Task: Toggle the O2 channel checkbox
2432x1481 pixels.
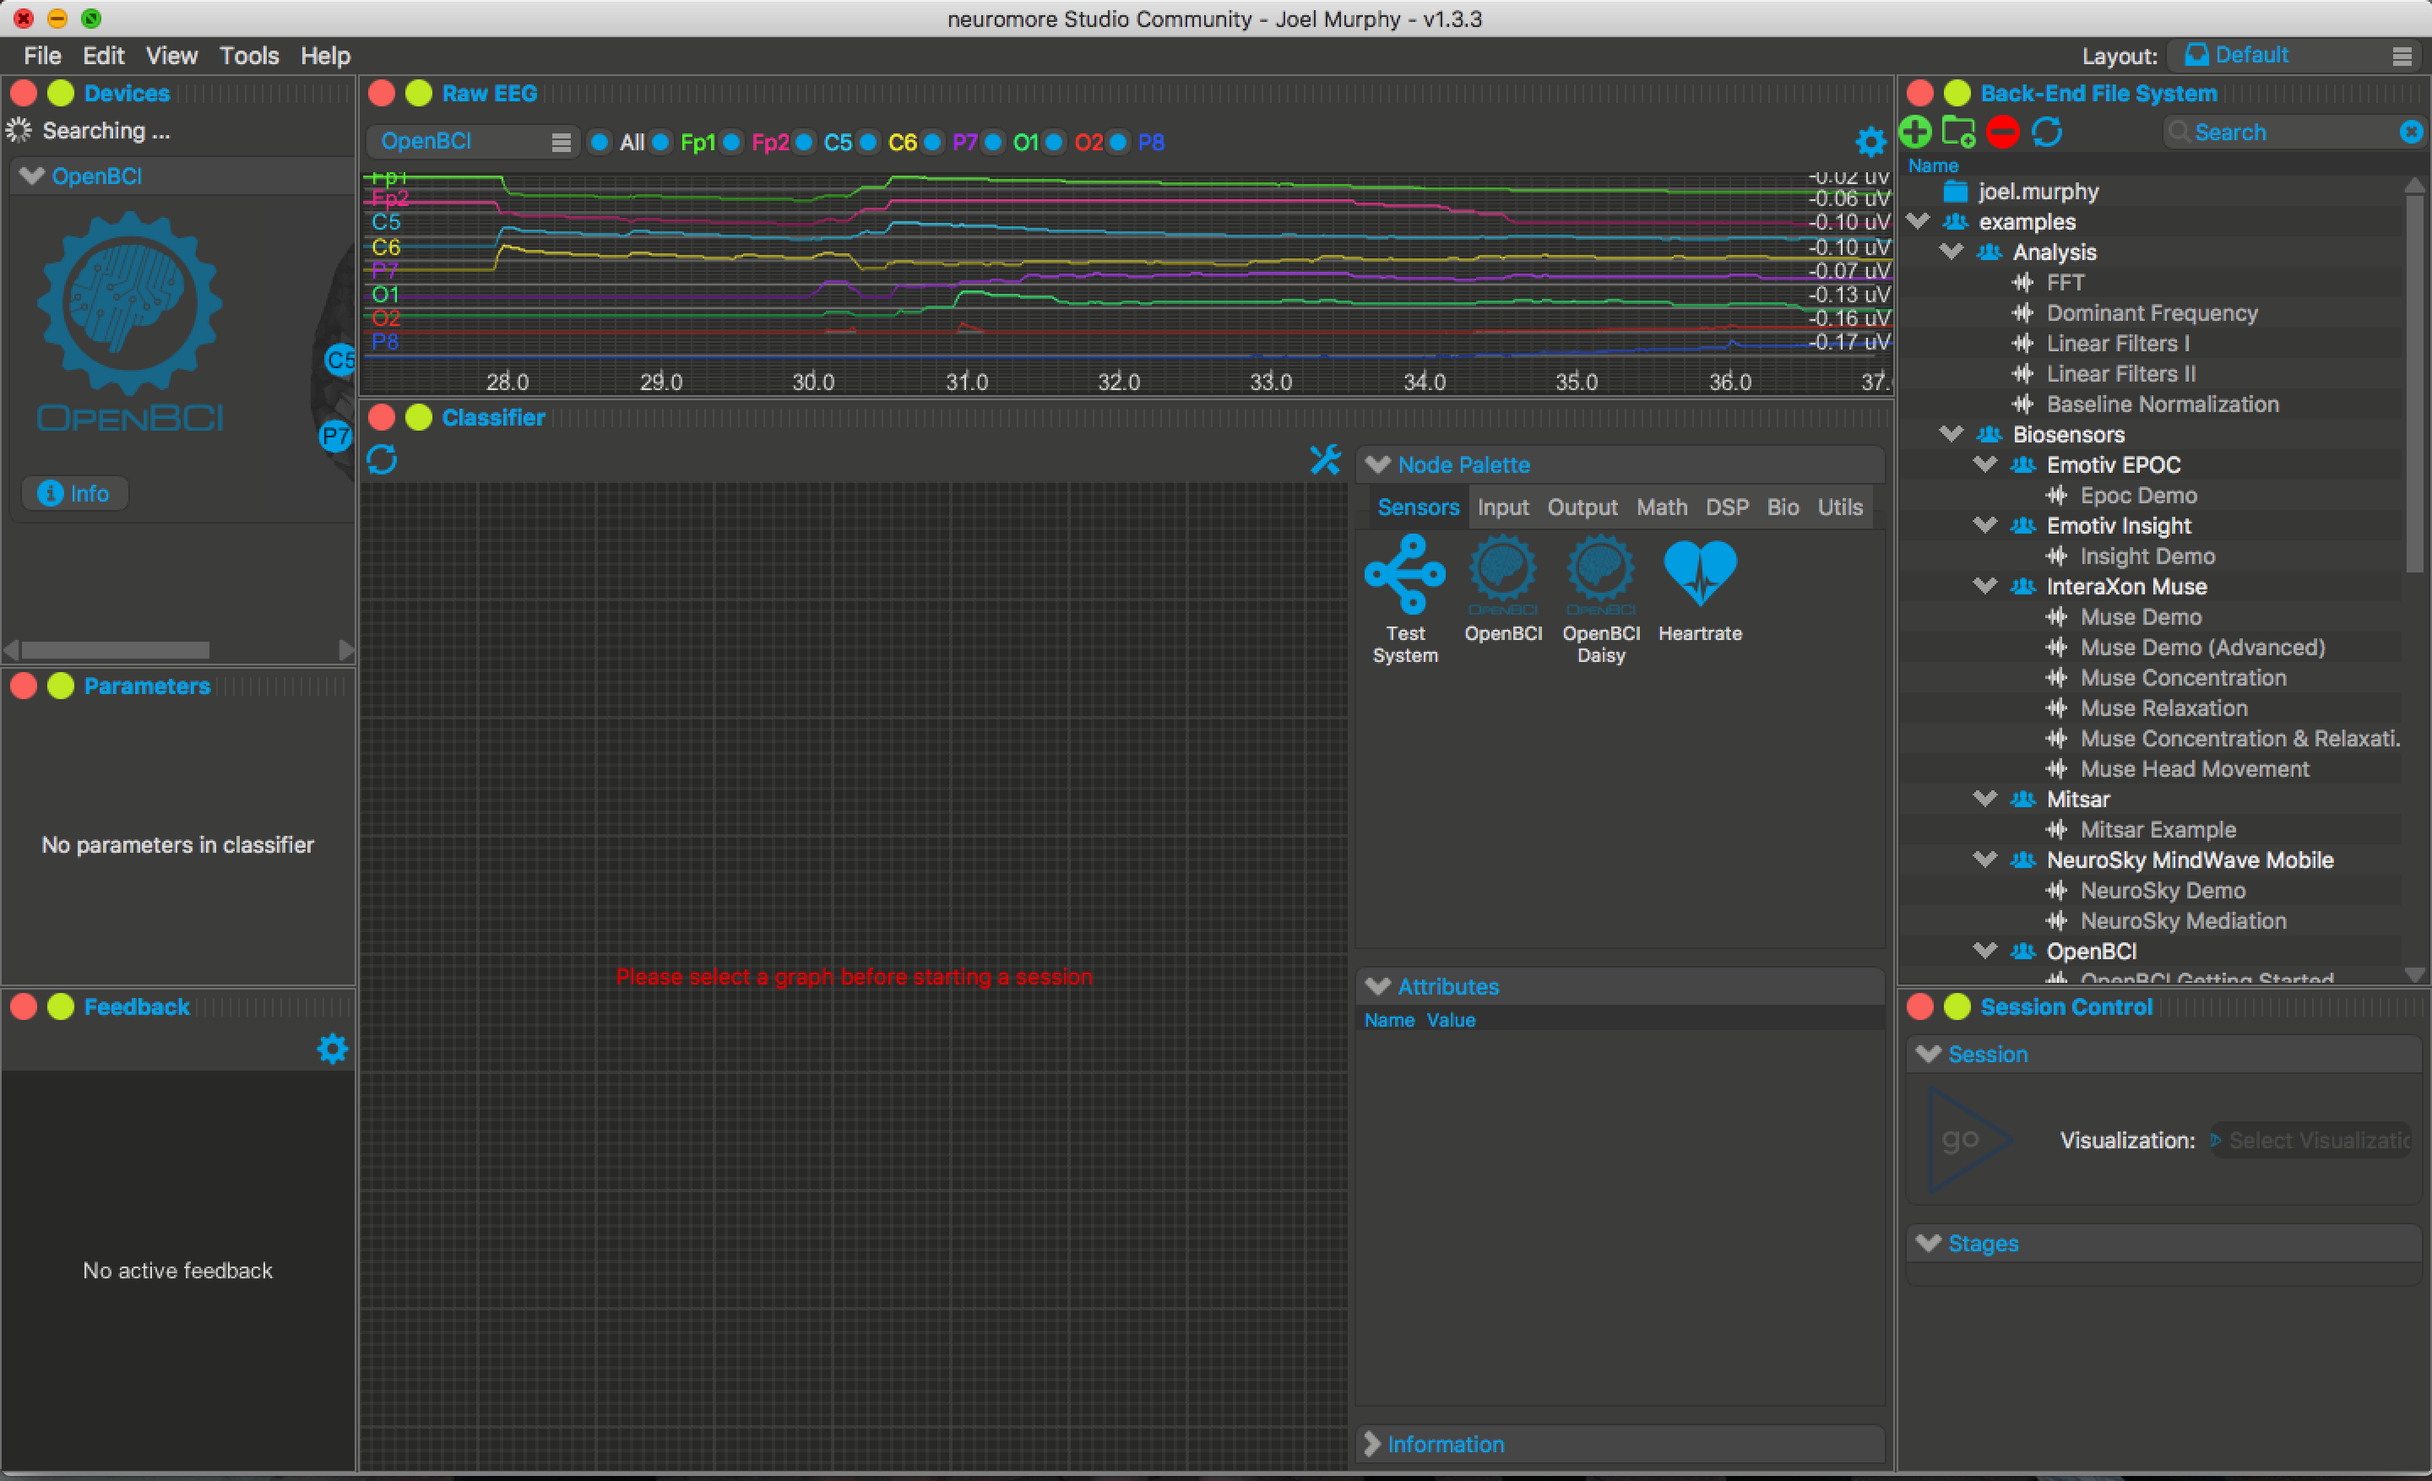Action: tap(1054, 143)
